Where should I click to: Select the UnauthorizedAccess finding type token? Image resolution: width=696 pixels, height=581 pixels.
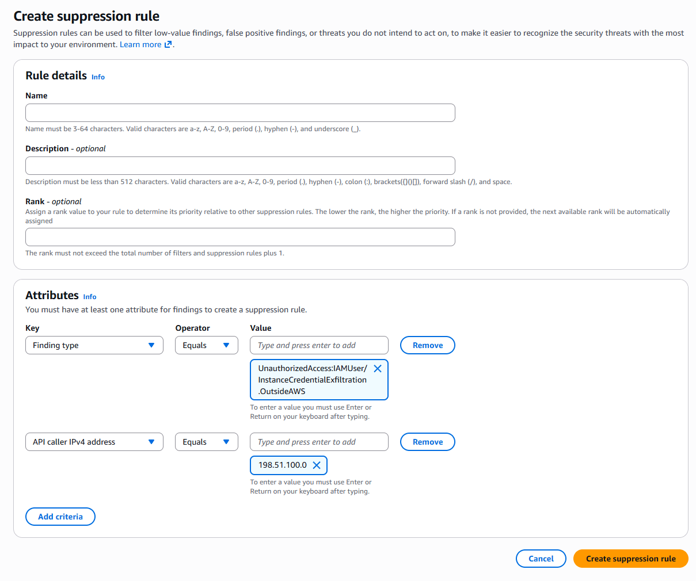coord(312,380)
